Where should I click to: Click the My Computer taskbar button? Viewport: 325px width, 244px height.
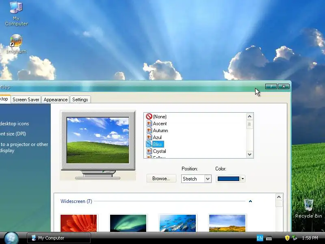(59, 238)
